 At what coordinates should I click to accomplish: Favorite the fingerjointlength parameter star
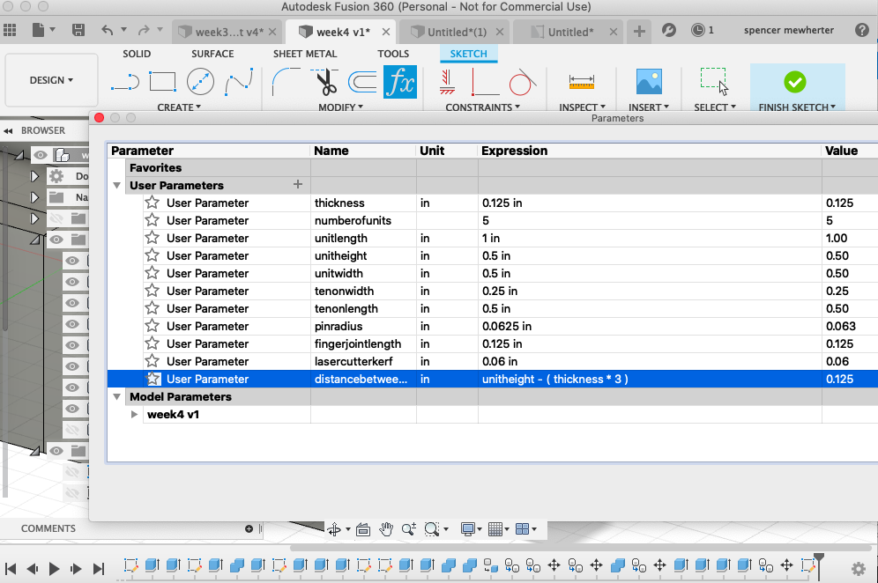pos(153,343)
